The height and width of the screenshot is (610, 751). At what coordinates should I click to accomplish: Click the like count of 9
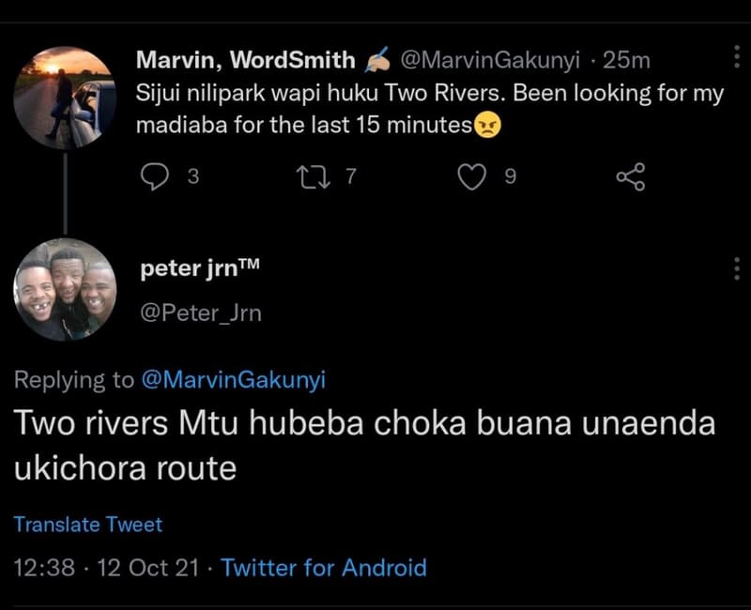(x=508, y=174)
